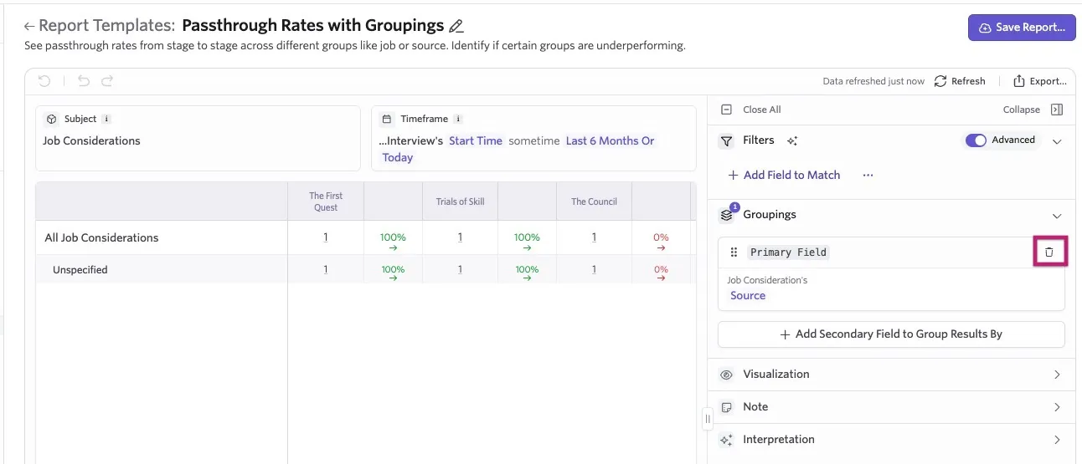Click Close All panels

tap(752, 110)
